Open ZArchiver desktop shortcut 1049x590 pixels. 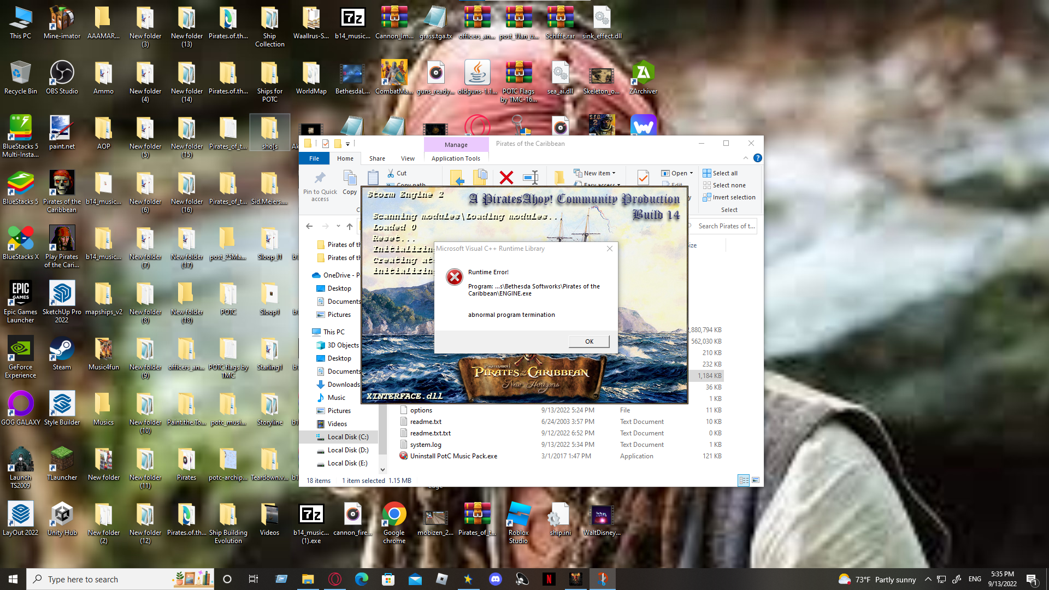tap(643, 78)
